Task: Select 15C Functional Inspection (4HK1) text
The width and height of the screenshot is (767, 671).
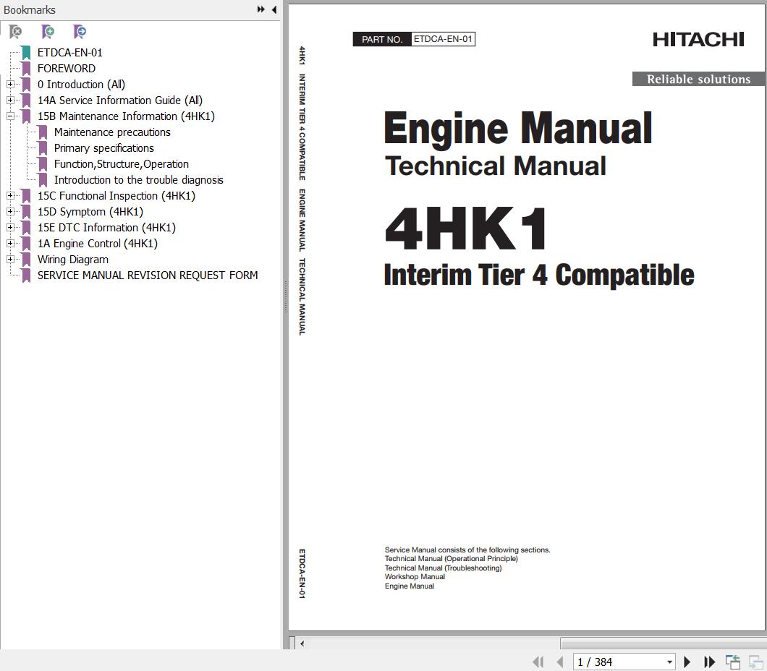Action: (x=116, y=195)
